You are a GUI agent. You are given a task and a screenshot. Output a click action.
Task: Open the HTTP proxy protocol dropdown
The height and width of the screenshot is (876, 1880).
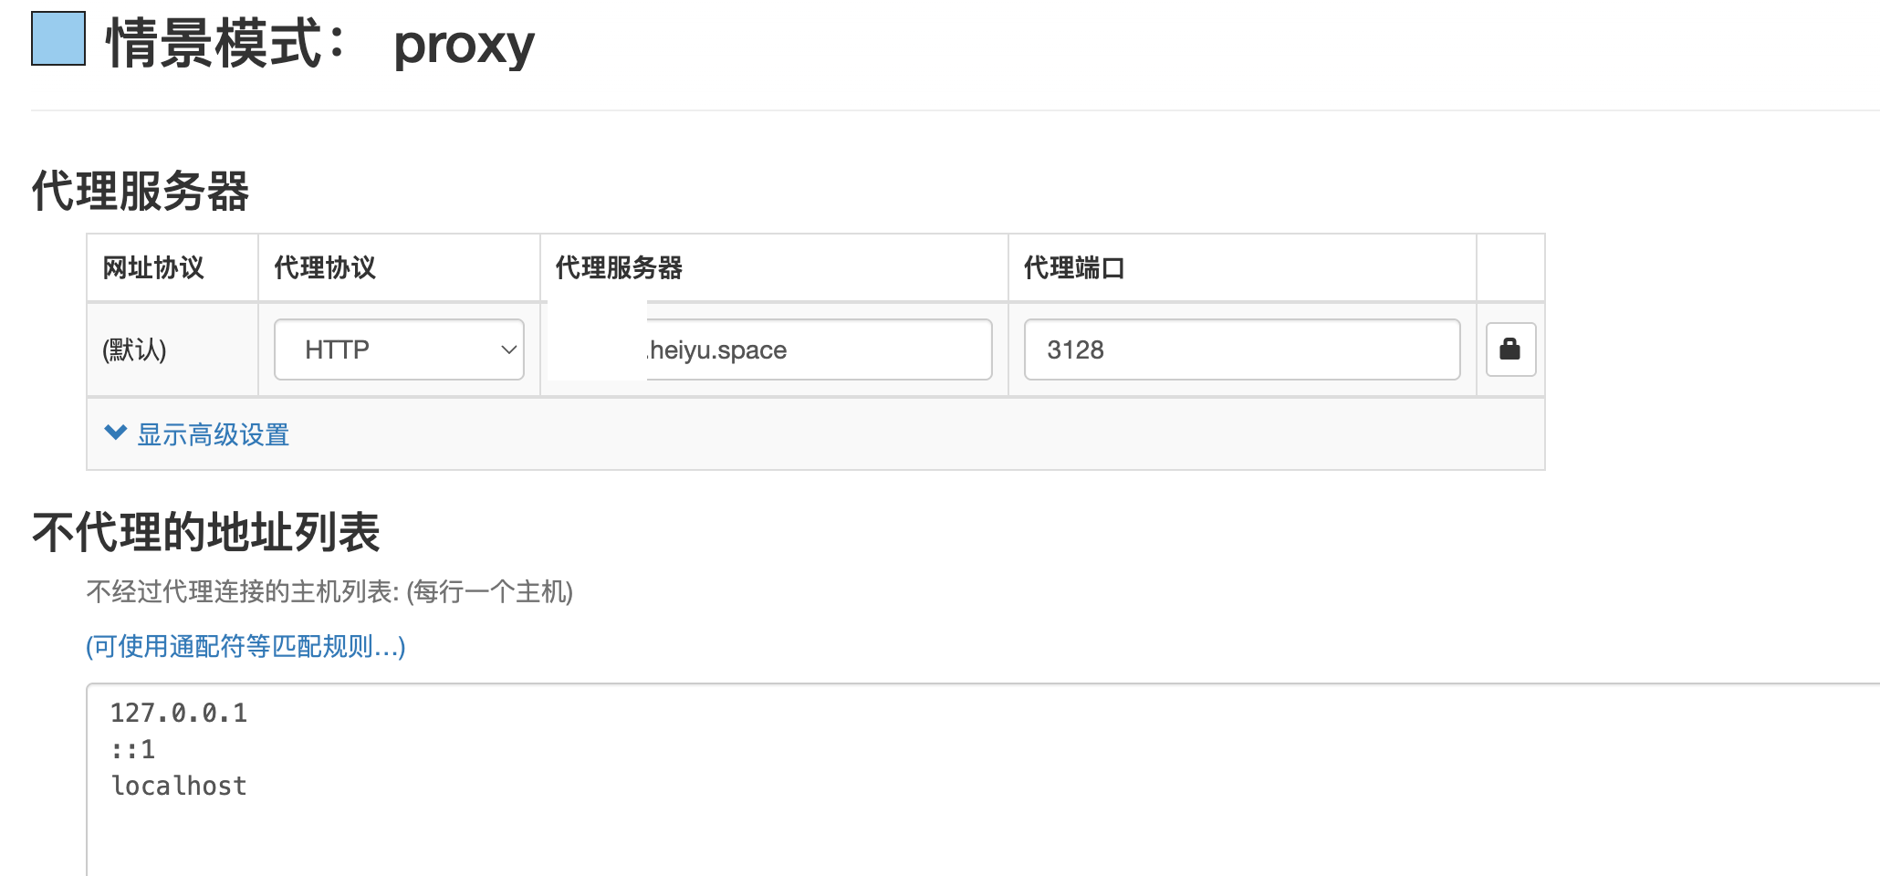tap(399, 349)
